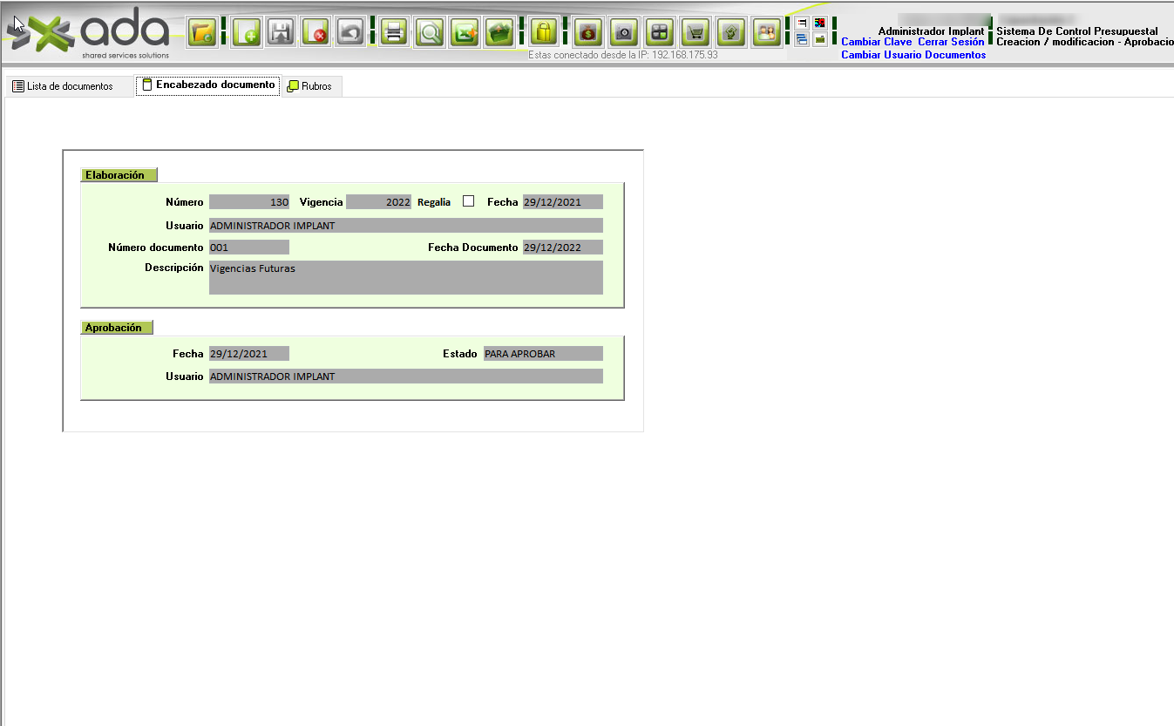Screen dimensions: 1174x726
Task: Print the document using the printer icon
Action: [x=394, y=33]
